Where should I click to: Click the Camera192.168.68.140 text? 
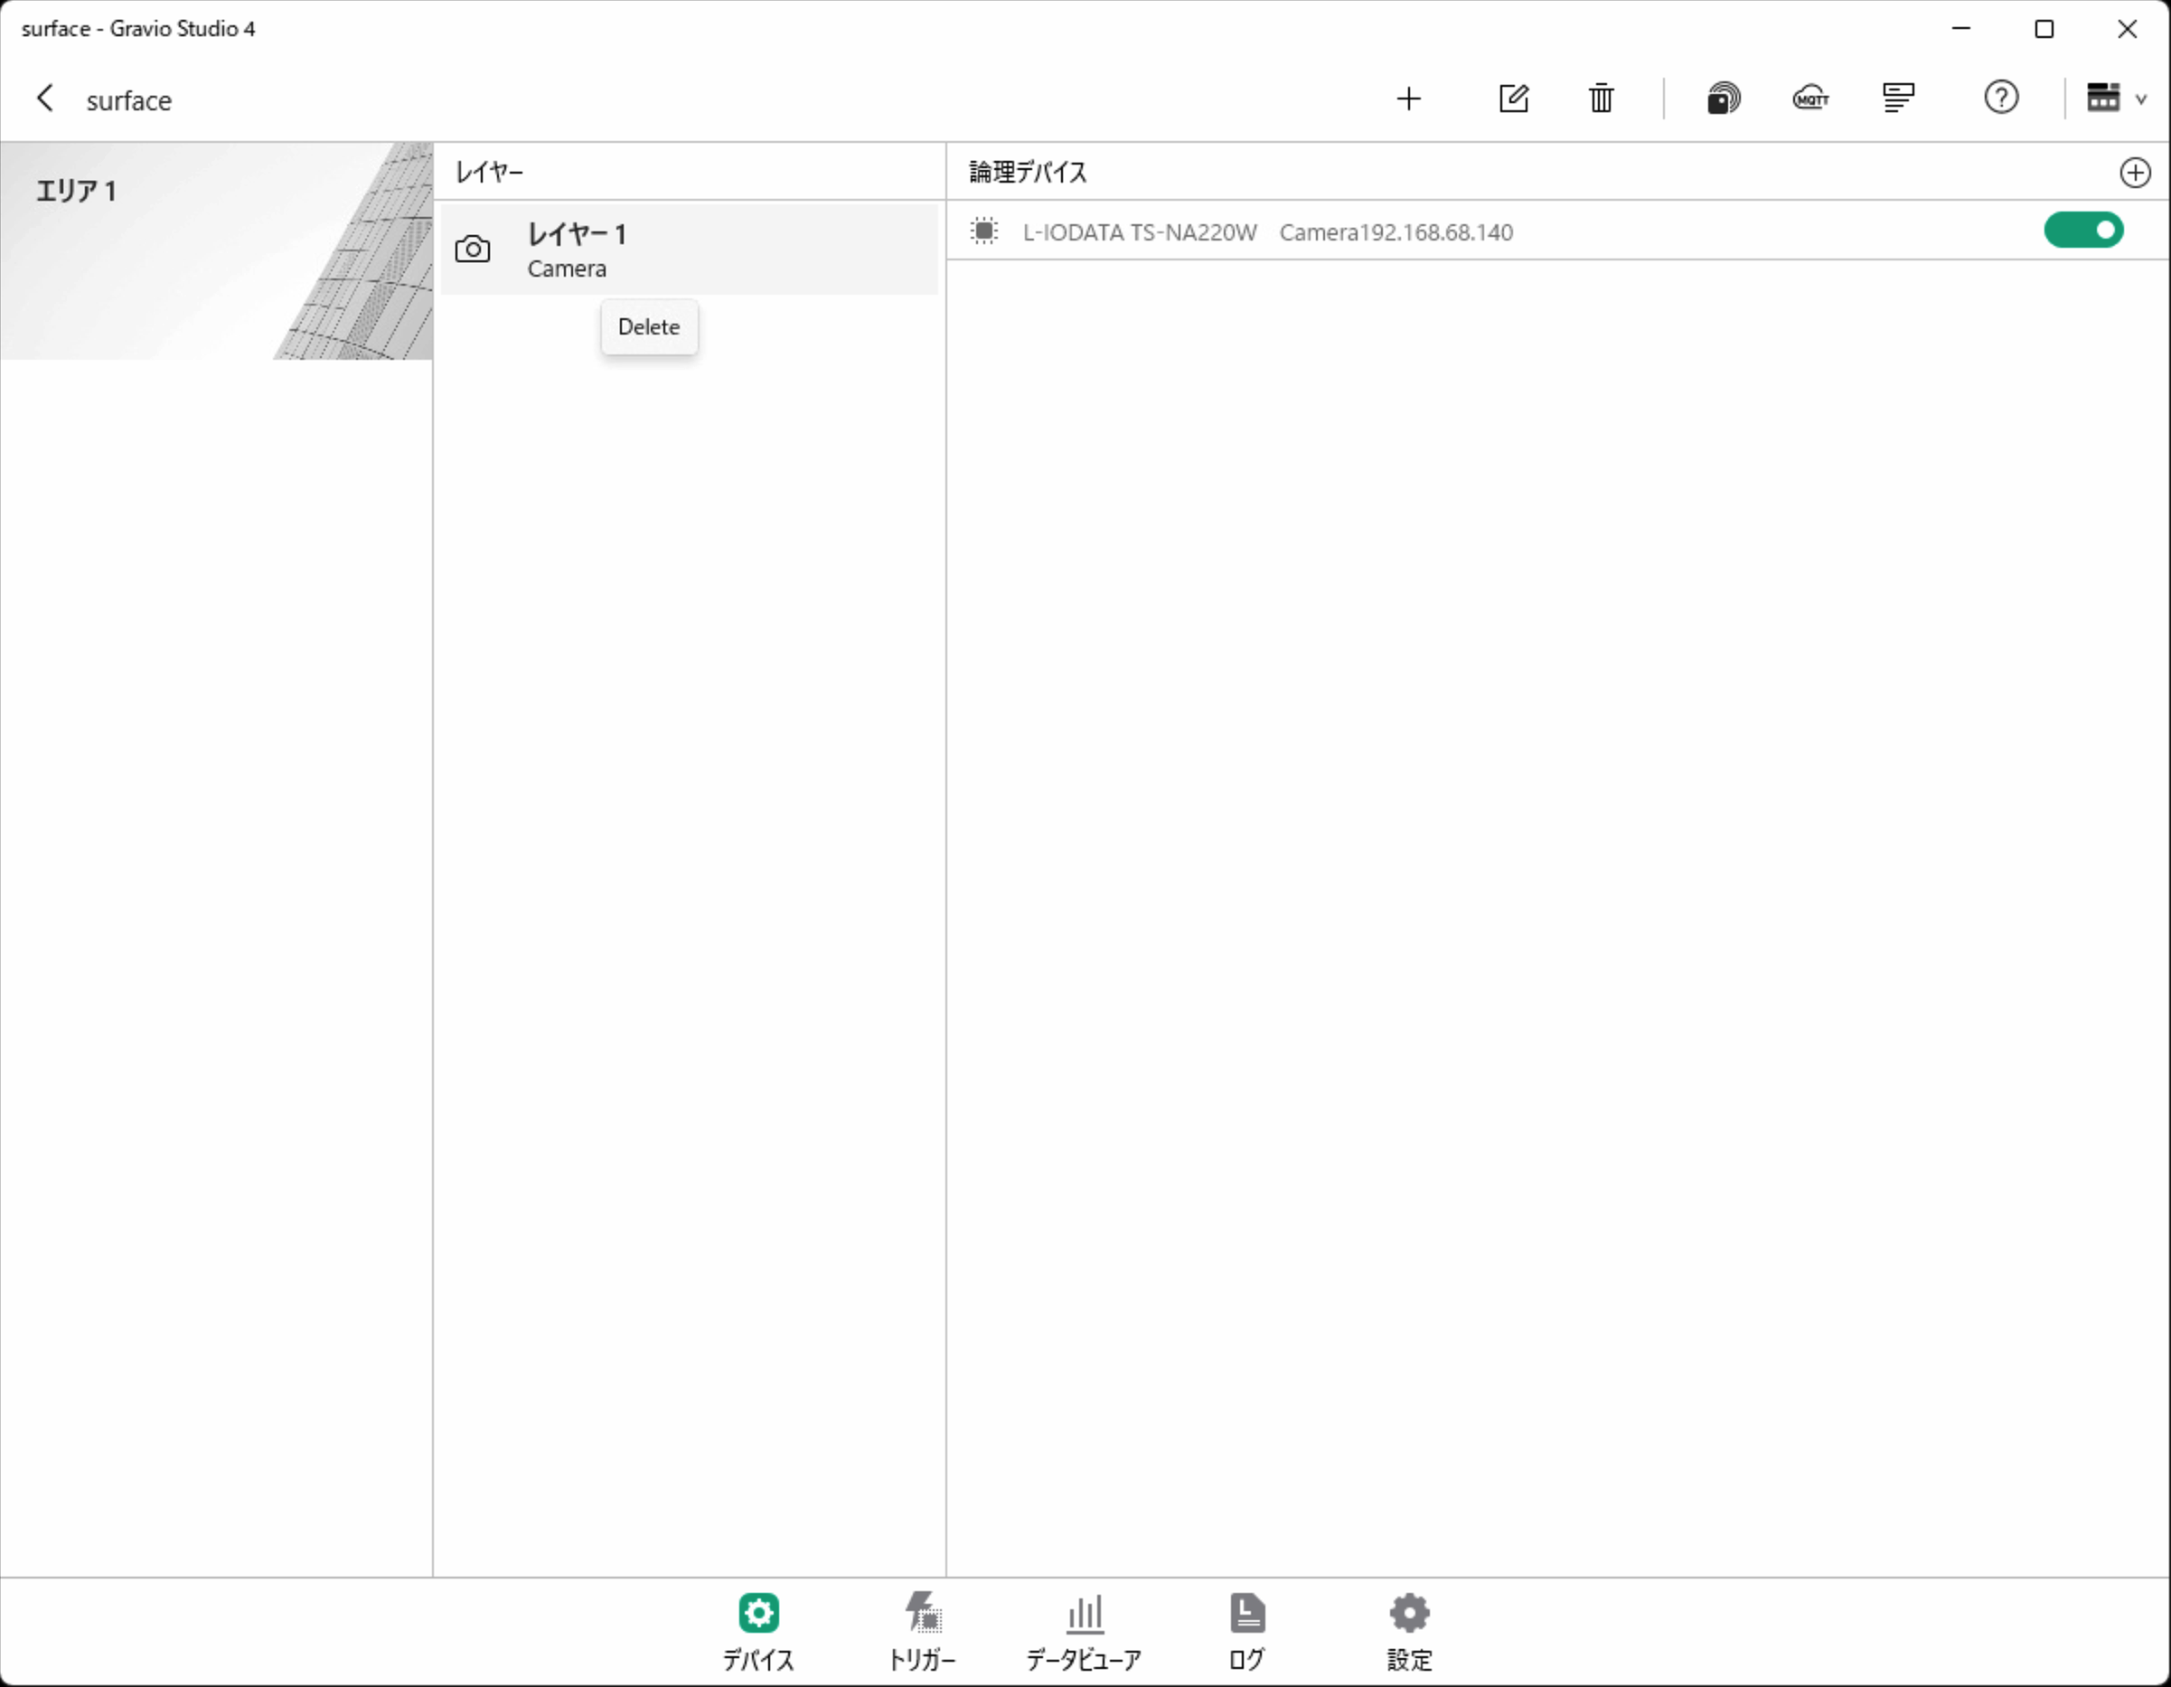coord(1396,232)
